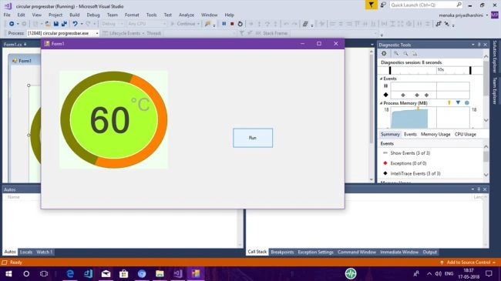Viewport: 501px width, 281px height.
Task: Open the Solution Configurations Debug dropdown
Action: pyautogui.click(x=113, y=24)
